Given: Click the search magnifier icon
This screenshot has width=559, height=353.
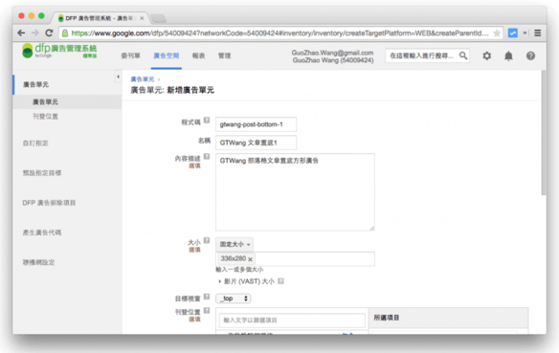Looking at the screenshot, I should (x=463, y=55).
